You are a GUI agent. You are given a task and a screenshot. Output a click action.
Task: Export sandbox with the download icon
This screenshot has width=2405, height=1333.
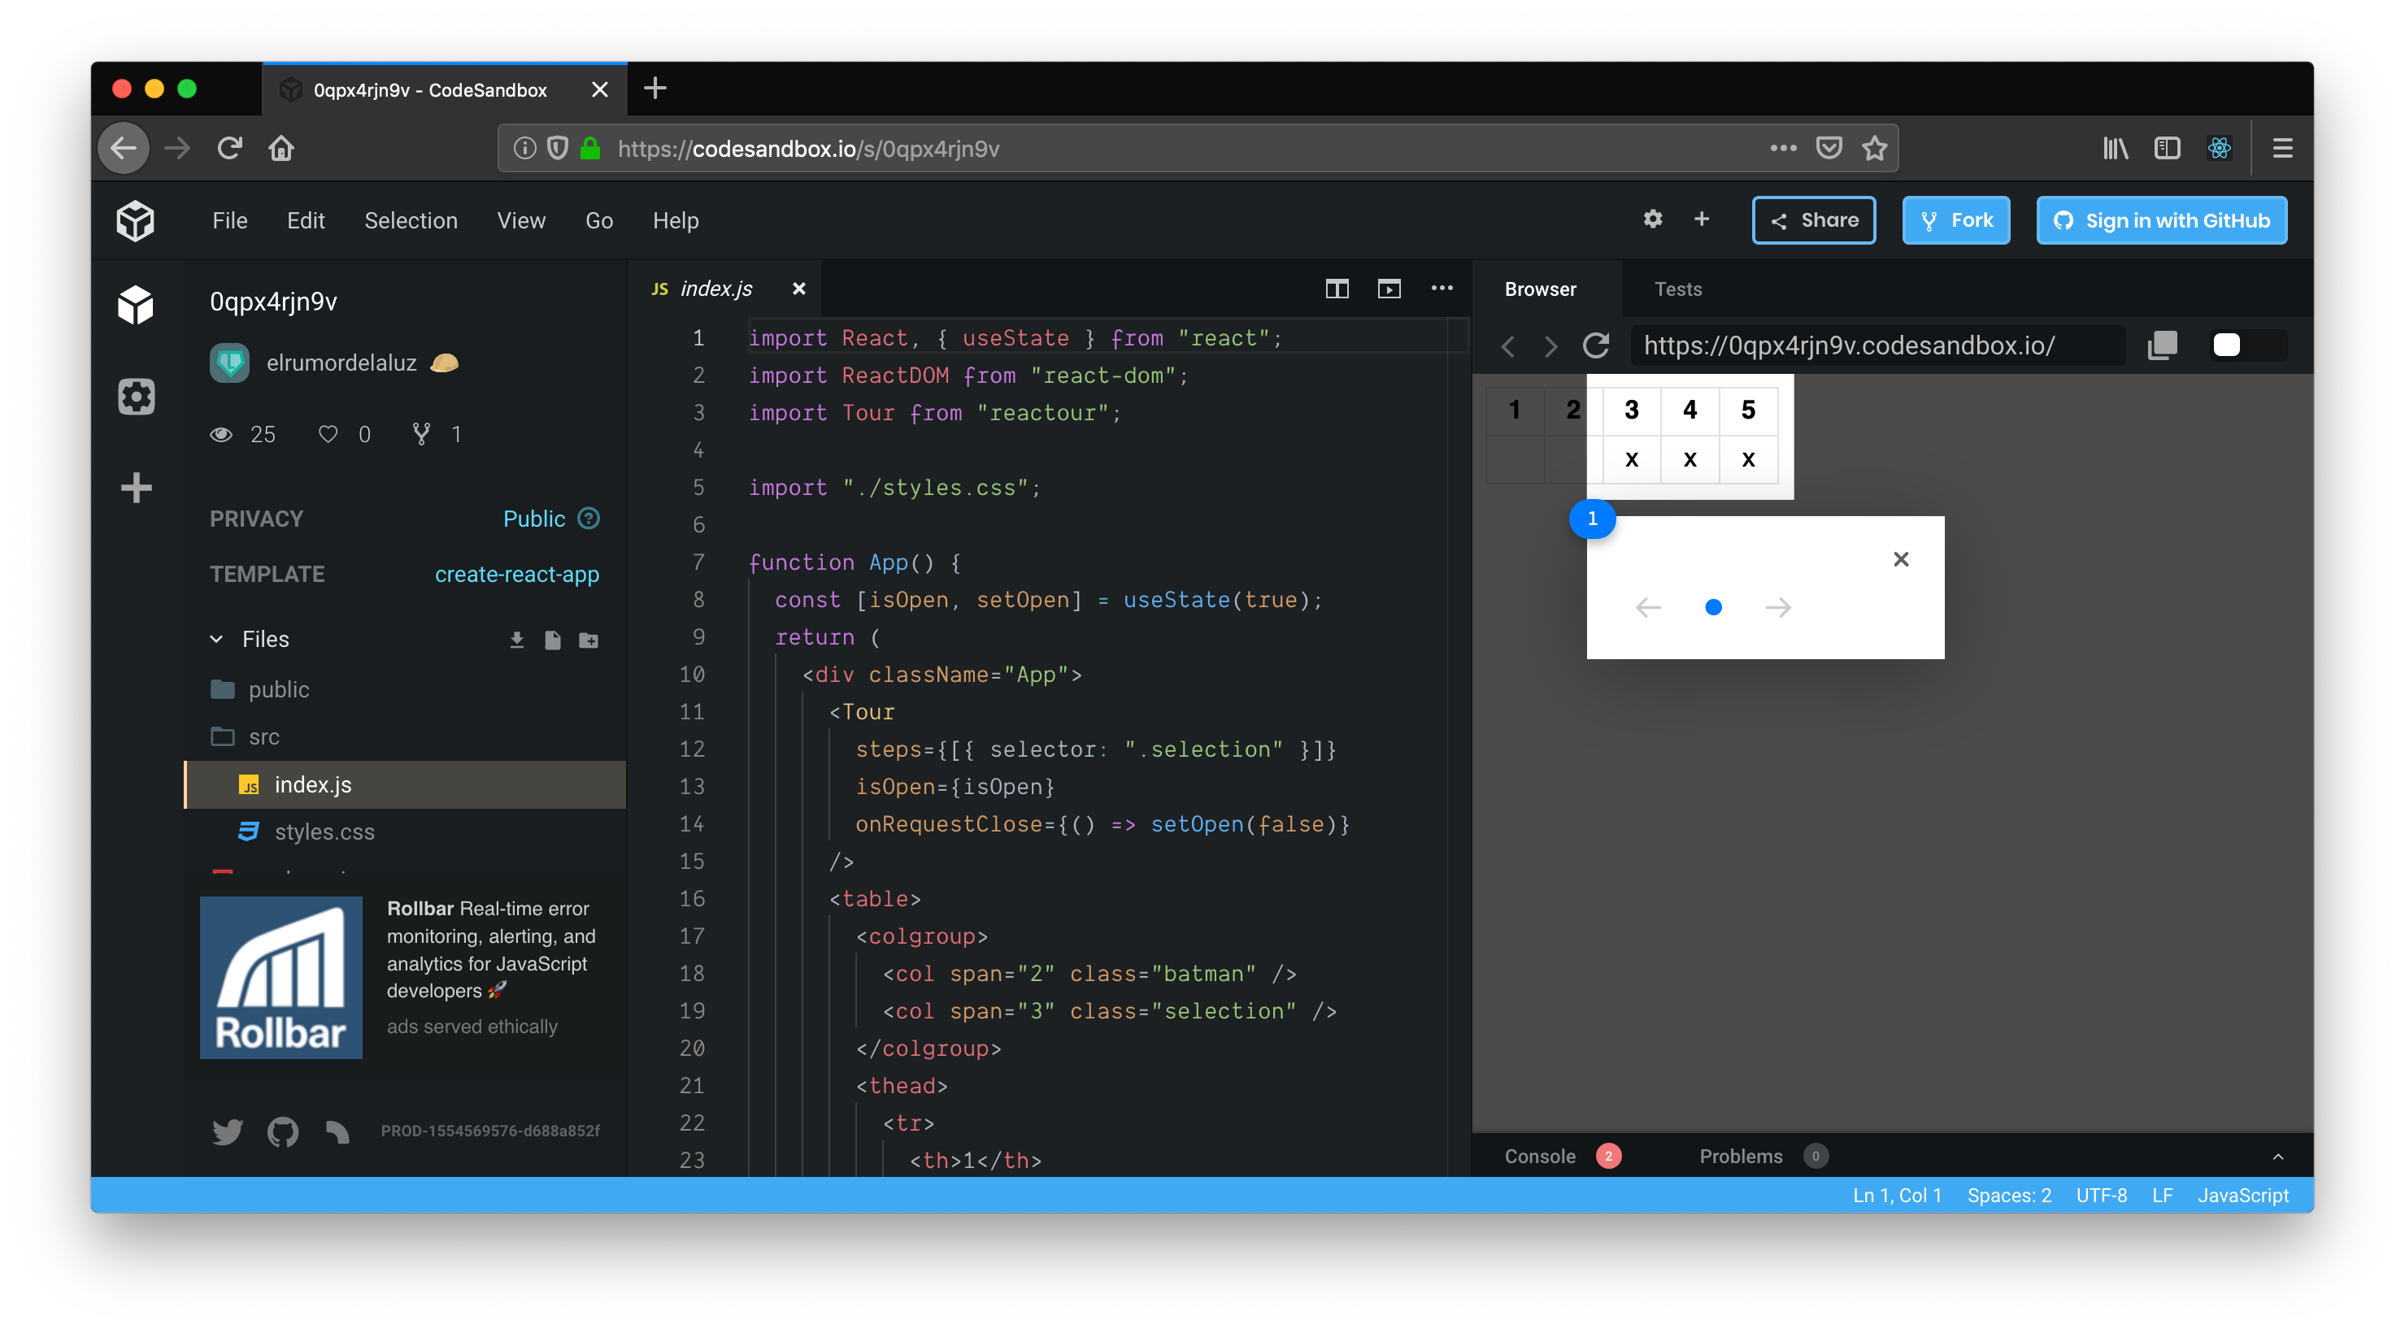[x=517, y=640]
